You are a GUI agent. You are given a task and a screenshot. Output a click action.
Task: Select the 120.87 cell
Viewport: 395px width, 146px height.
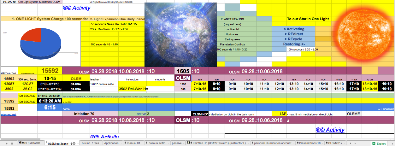tap(27, 84)
